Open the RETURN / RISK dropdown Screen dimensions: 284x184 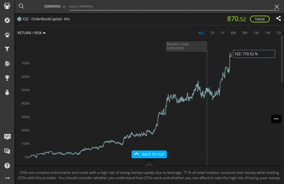31,33
